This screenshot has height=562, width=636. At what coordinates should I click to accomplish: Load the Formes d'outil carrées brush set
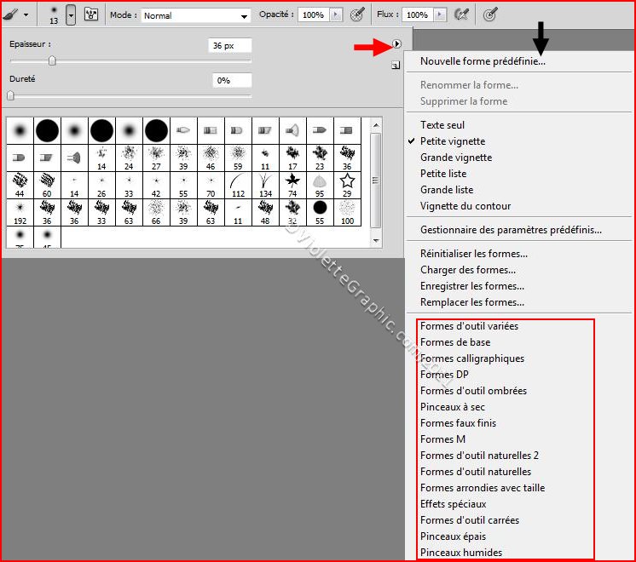tap(469, 520)
